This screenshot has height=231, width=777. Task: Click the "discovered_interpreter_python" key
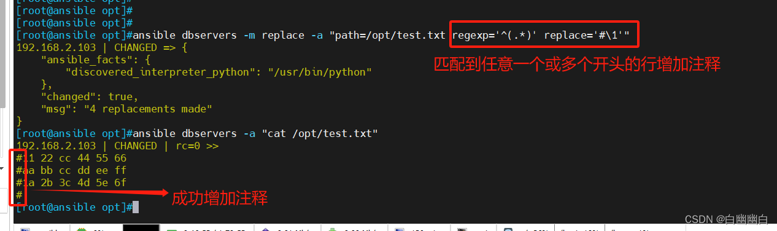[x=163, y=72]
